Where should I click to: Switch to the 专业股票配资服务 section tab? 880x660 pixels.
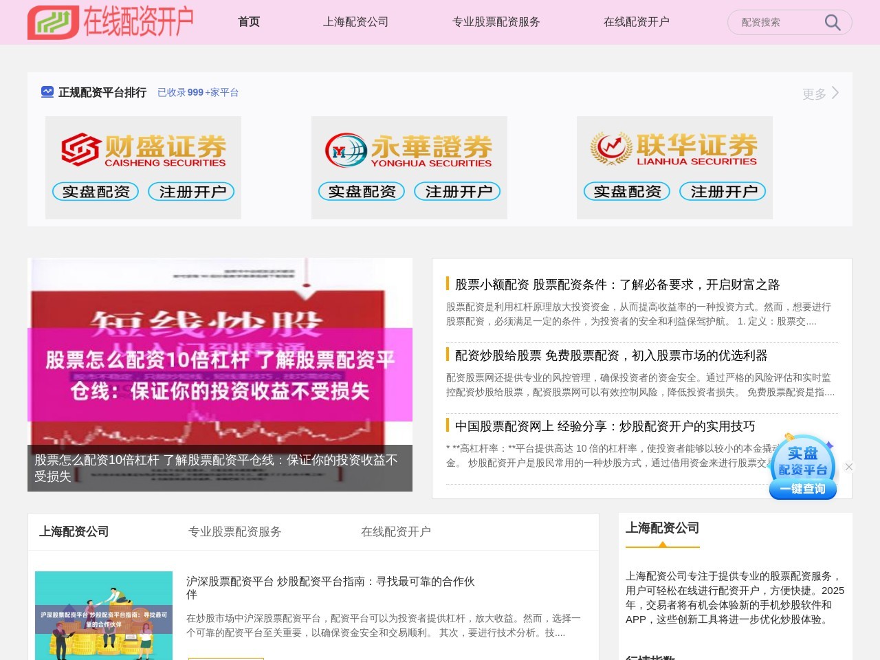(x=496, y=21)
